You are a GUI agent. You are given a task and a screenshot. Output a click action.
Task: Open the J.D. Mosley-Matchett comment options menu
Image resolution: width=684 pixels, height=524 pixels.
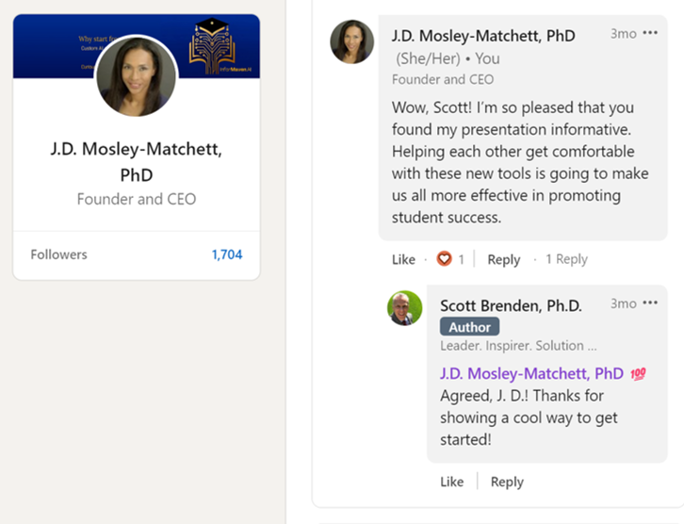[650, 34]
